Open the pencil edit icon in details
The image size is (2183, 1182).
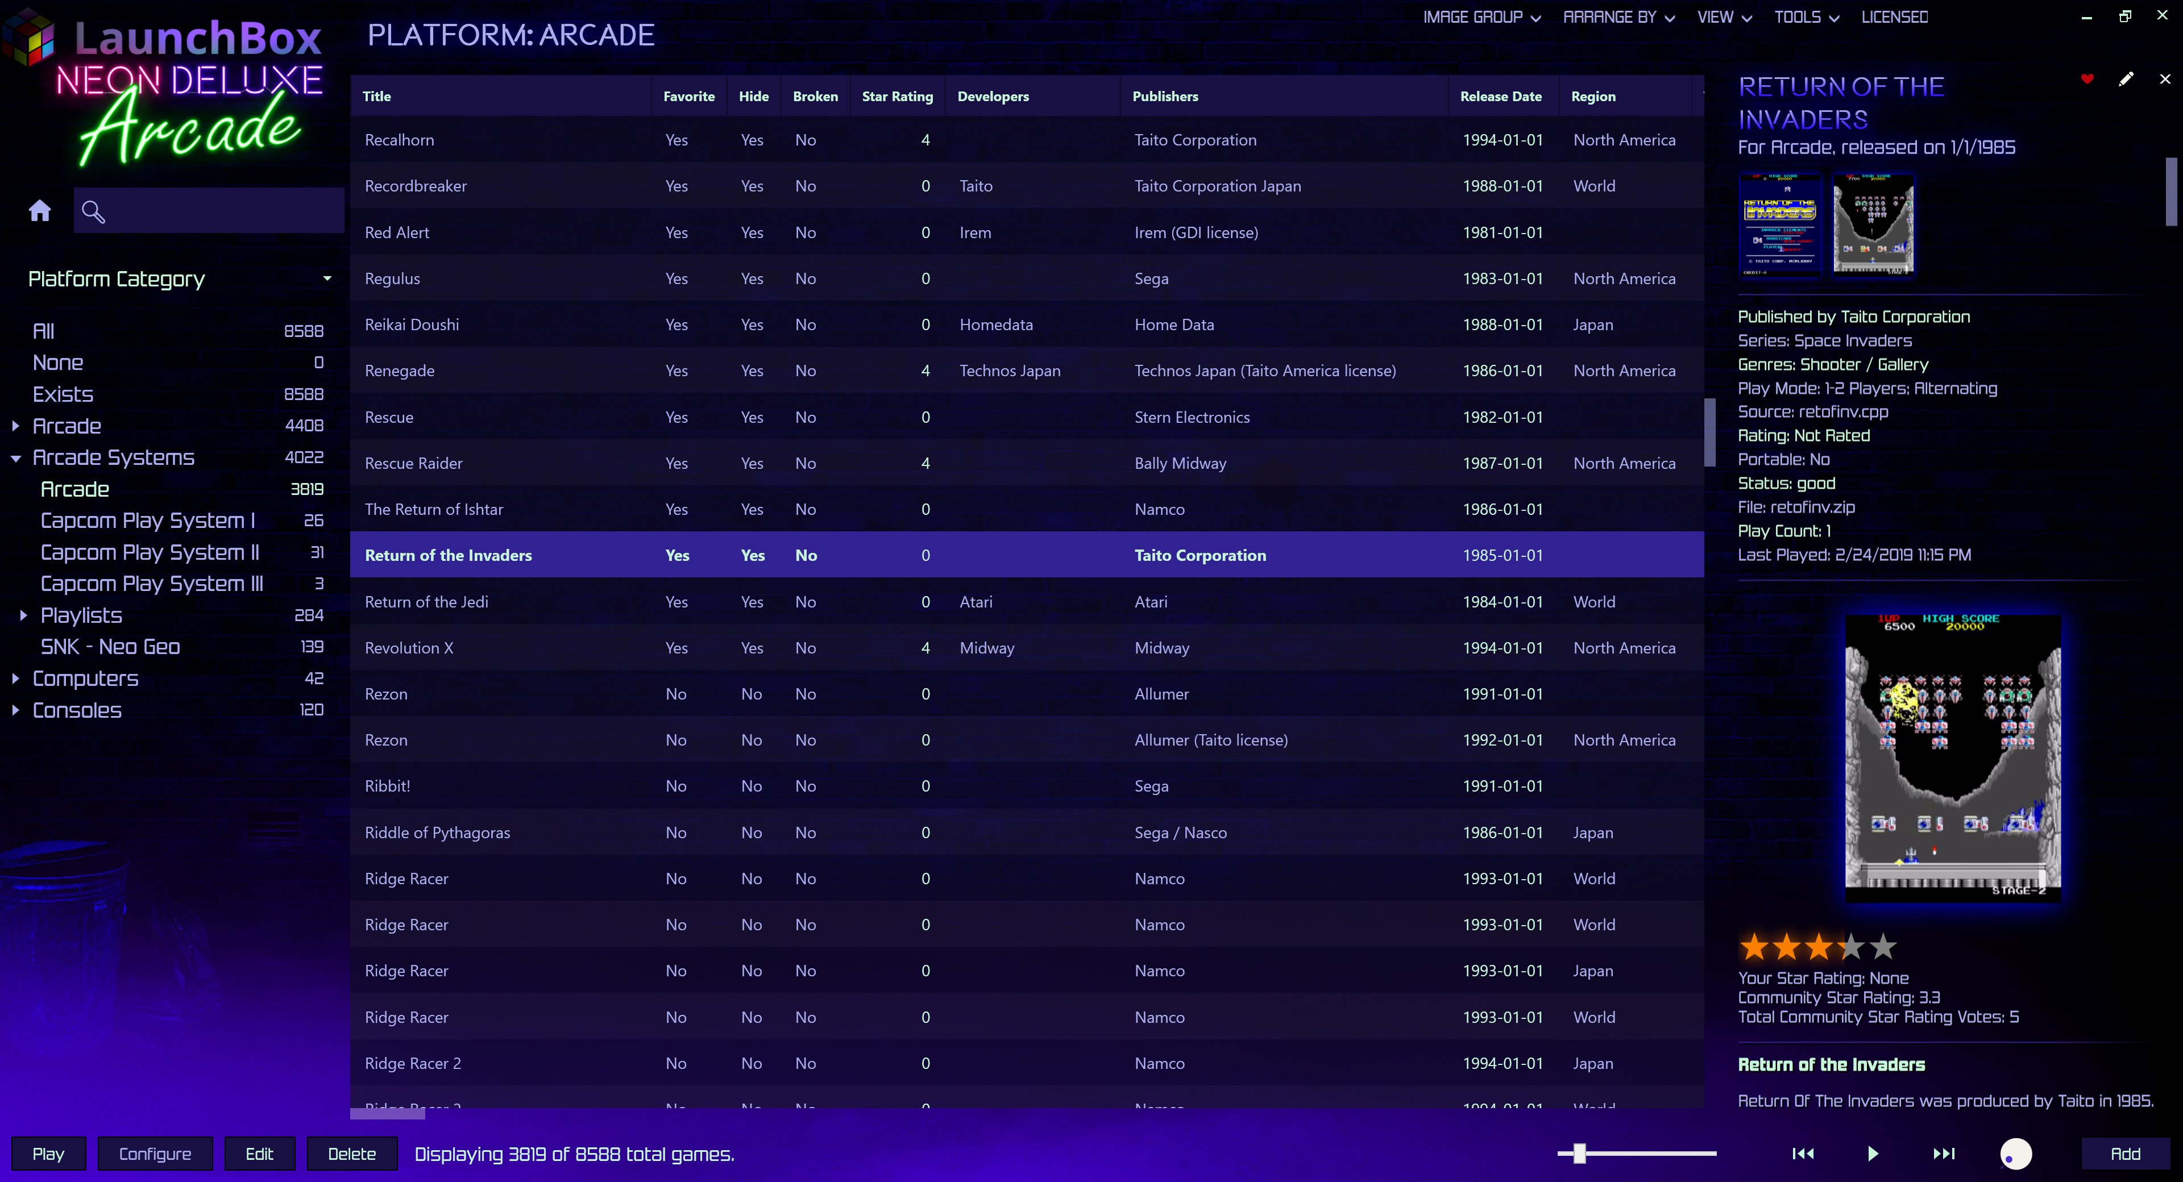2126,79
